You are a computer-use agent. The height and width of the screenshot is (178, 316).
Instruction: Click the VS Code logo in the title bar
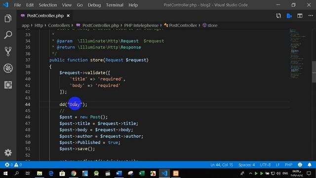[5, 5]
